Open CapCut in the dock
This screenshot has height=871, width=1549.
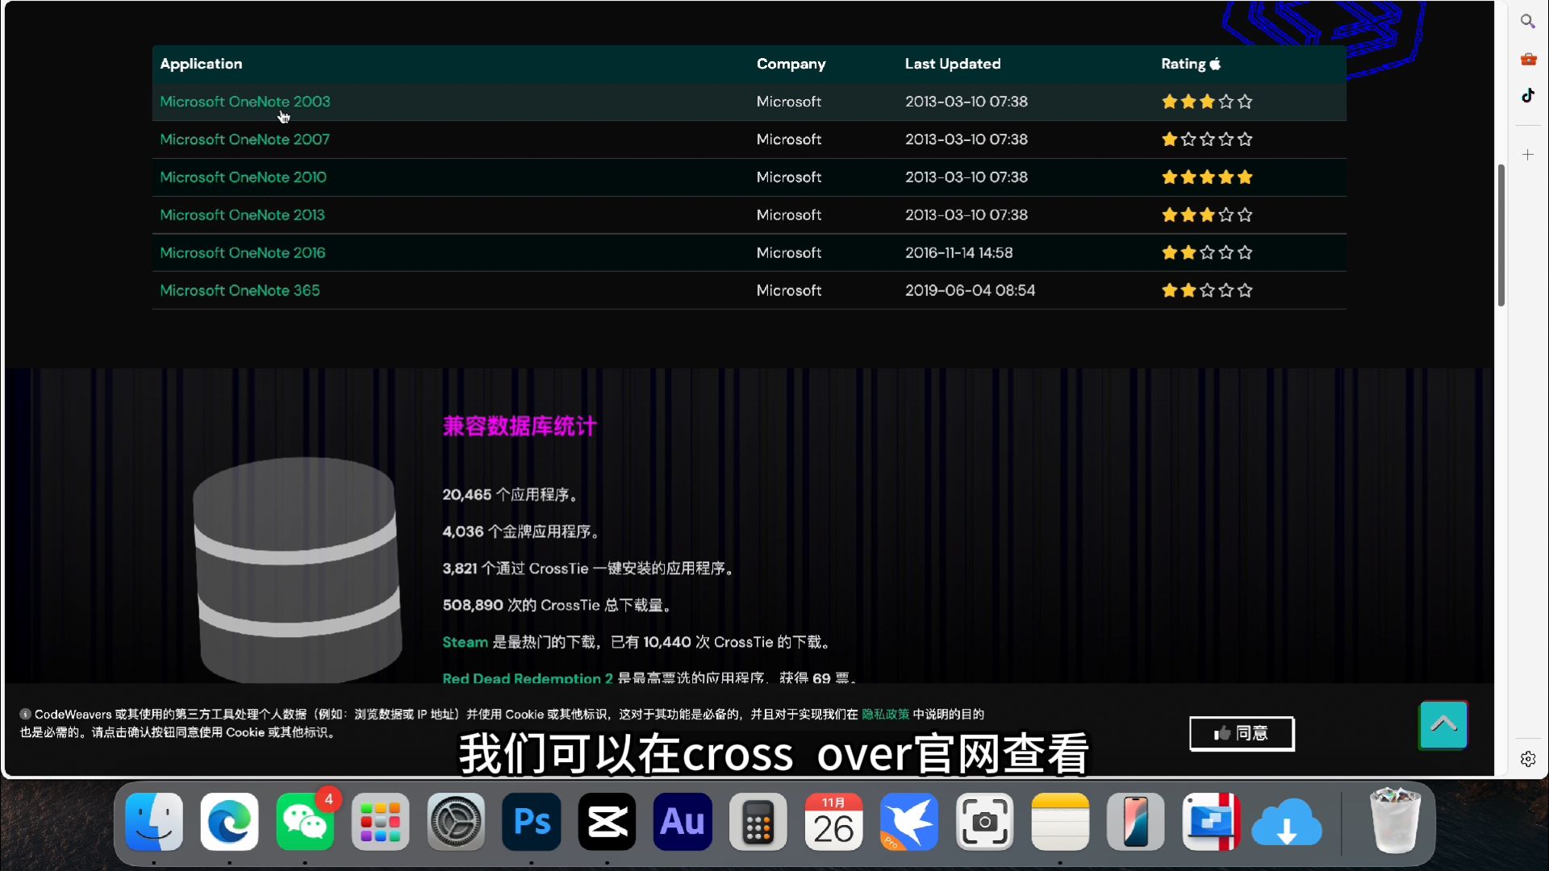(607, 822)
